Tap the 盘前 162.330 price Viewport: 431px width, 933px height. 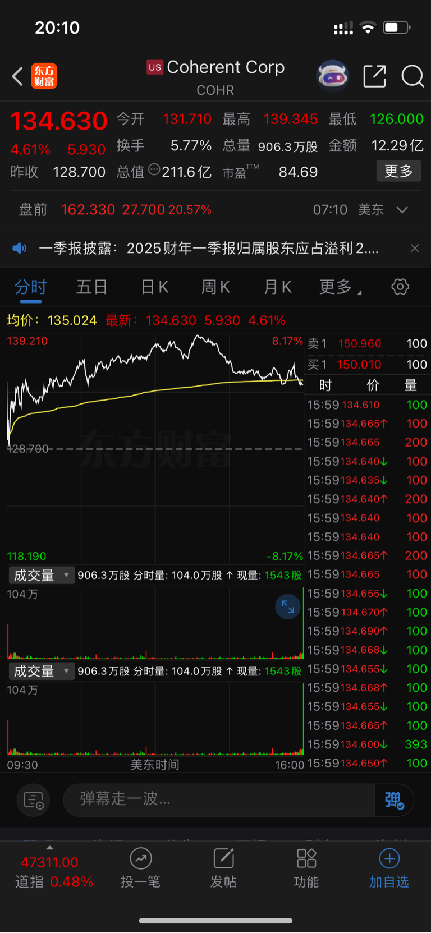coord(88,210)
